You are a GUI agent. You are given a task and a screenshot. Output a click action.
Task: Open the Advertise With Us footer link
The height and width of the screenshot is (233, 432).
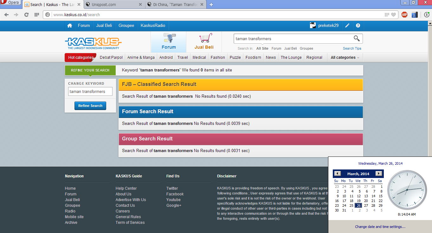pyautogui.click(x=131, y=200)
